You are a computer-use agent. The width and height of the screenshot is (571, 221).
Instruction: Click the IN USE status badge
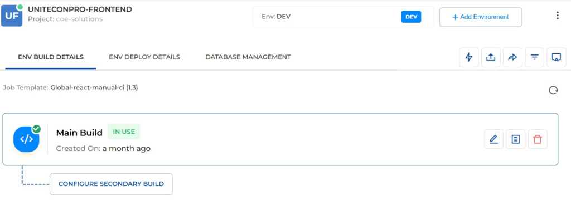click(x=124, y=132)
